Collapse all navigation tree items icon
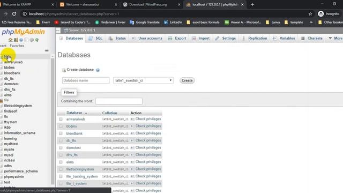343x193 pixels. 47,50
